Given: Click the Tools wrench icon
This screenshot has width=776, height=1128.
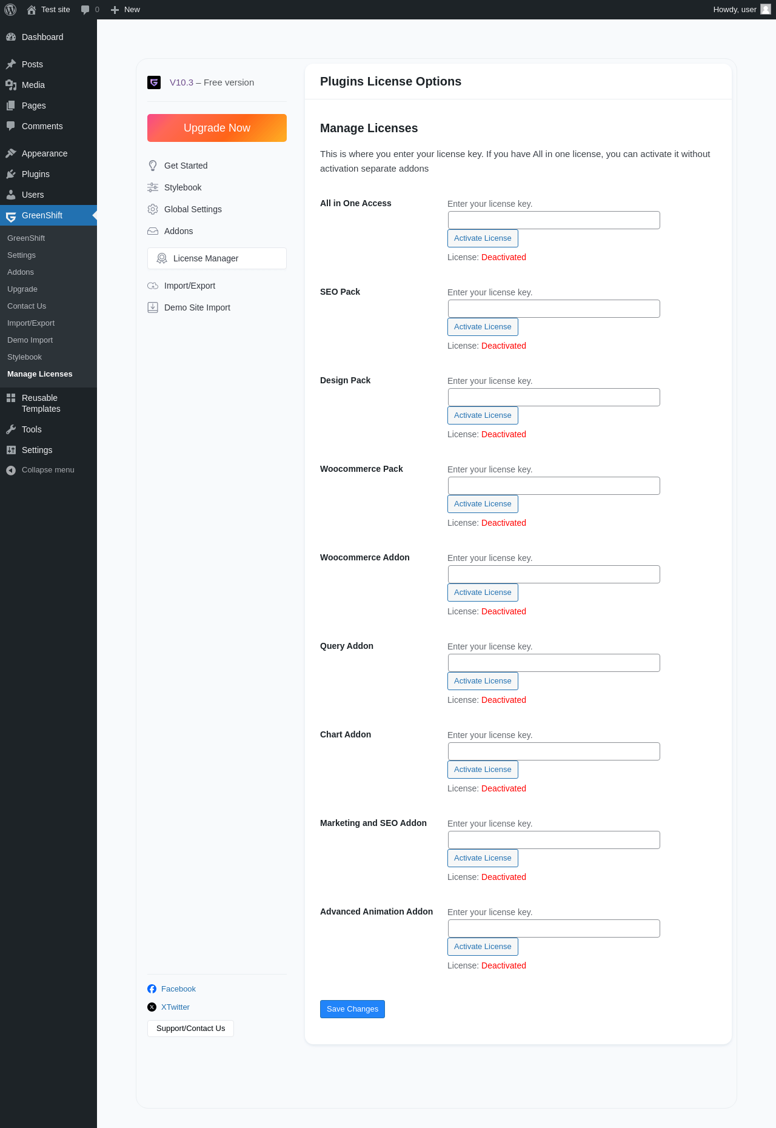Looking at the screenshot, I should (11, 429).
